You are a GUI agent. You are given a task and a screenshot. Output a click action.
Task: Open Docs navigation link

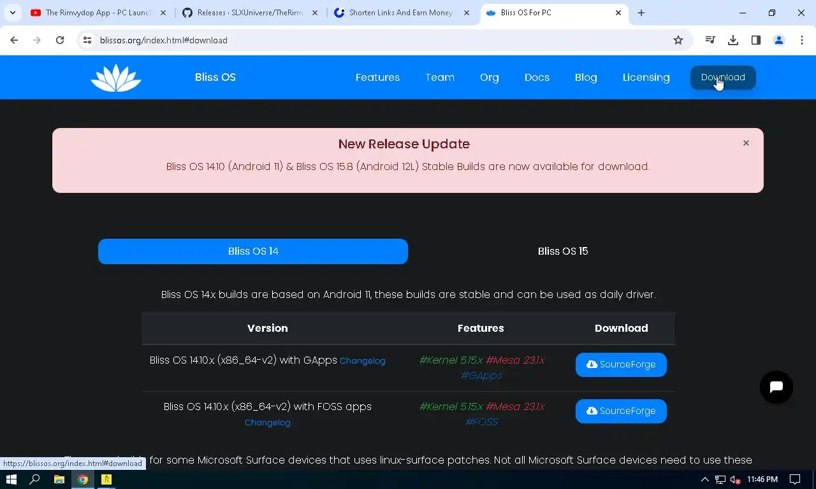click(x=537, y=78)
